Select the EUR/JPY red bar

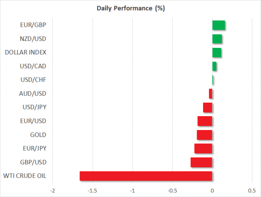[x=203, y=149]
